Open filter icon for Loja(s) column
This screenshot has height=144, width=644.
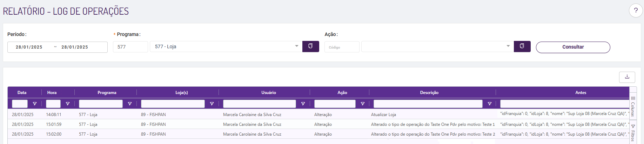pos(212,104)
